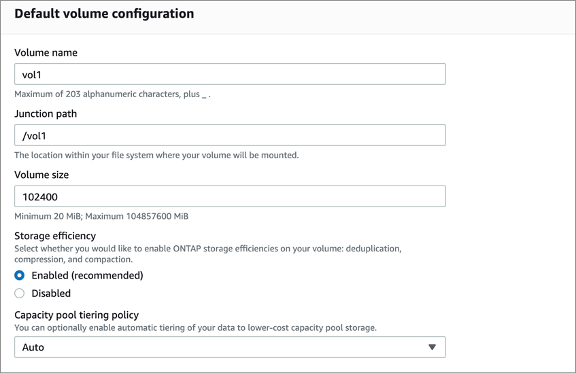Screen dimensions: 576x373
Task: Click the ONTAP storage efficiencies description text
Action: point(207,253)
